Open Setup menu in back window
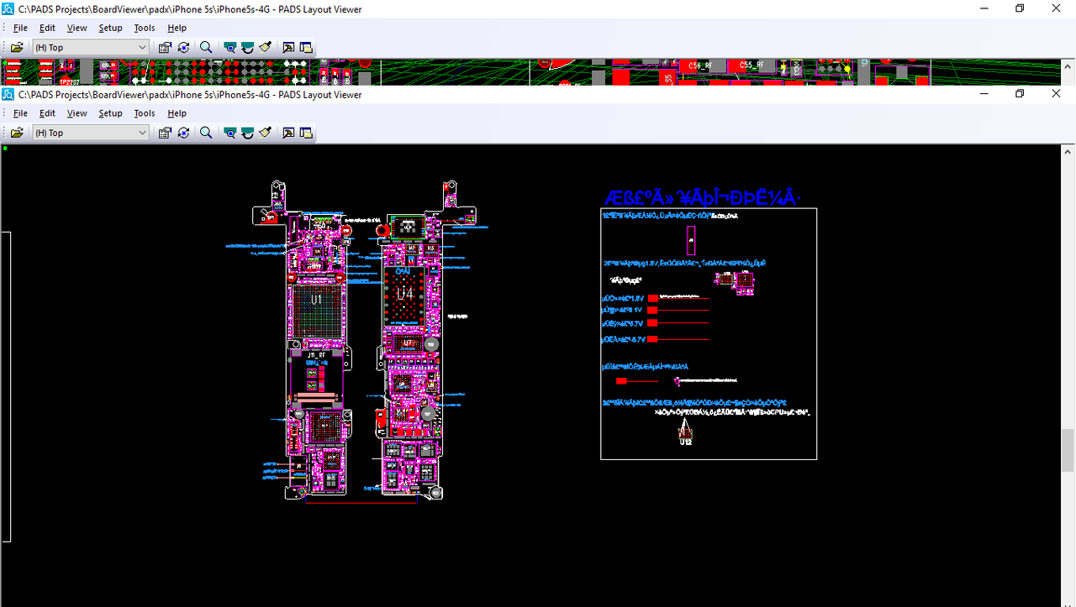This screenshot has width=1076, height=607. coord(110,28)
